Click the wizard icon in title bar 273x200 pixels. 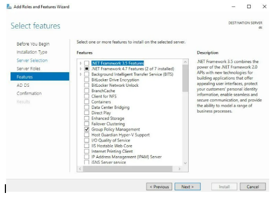9,7
